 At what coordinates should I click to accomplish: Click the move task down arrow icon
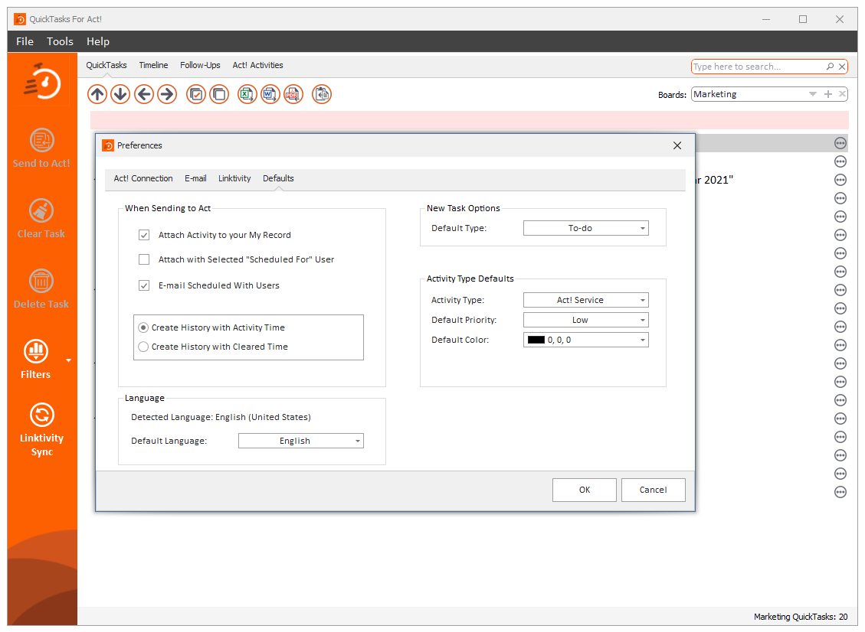(120, 94)
